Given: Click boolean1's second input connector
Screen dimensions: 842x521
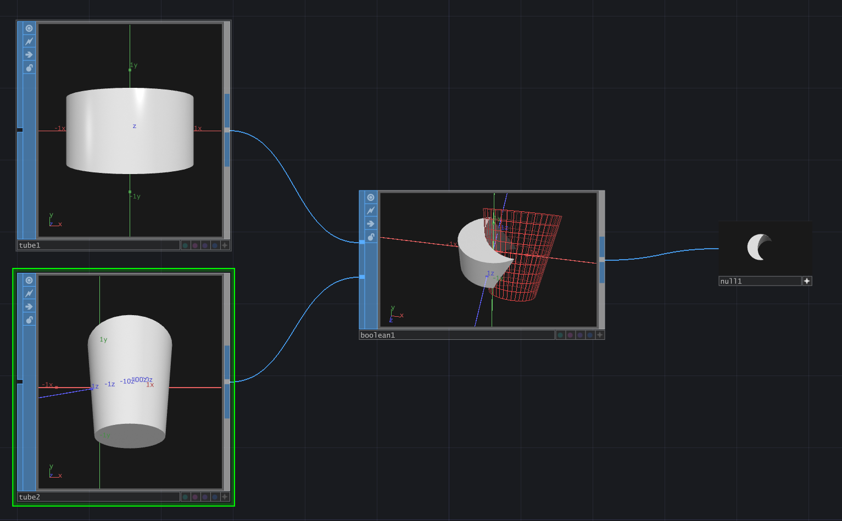Looking at the screenshot, I should click(x=362, y=277).
